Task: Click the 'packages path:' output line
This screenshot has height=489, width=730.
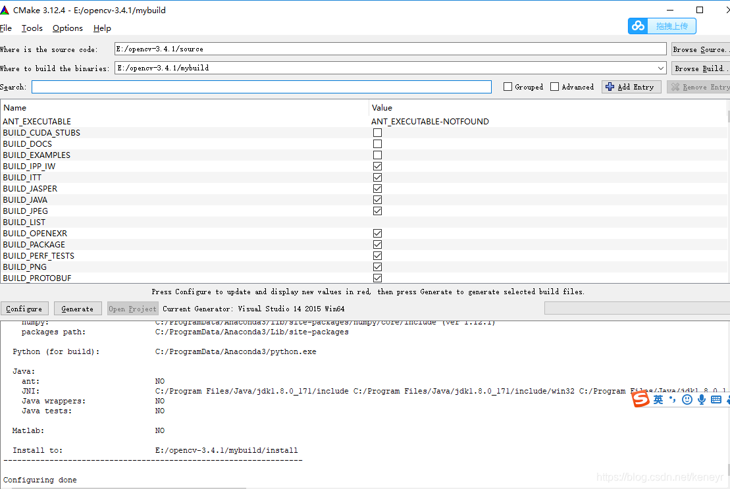Action: point(53,332)
